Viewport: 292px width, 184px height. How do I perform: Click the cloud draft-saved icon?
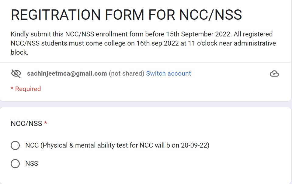click(x=274, y=73)
